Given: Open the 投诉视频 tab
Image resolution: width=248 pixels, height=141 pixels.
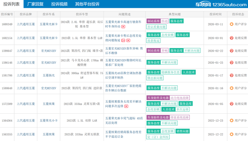Looking at the screenshot, I should coord(59,4).
